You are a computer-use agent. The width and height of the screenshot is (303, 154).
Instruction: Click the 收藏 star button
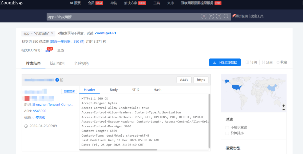pyautogui.click(x=282, y=62)
